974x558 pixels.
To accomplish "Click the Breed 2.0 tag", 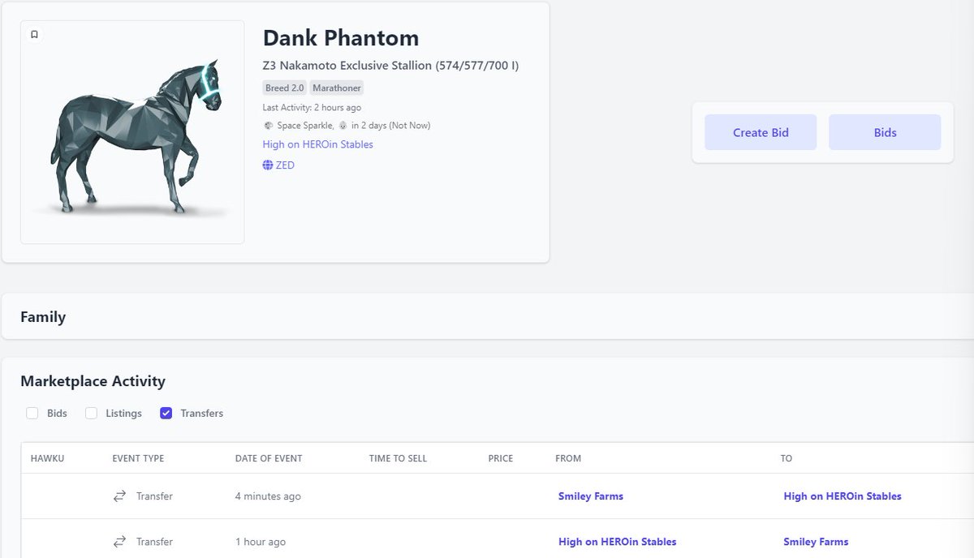I will [x=285, y=88].
